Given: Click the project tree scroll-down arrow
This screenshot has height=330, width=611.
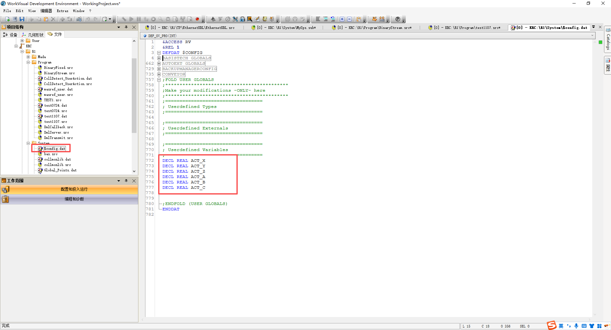Looking at the screenshot, I should pos(134,171).
